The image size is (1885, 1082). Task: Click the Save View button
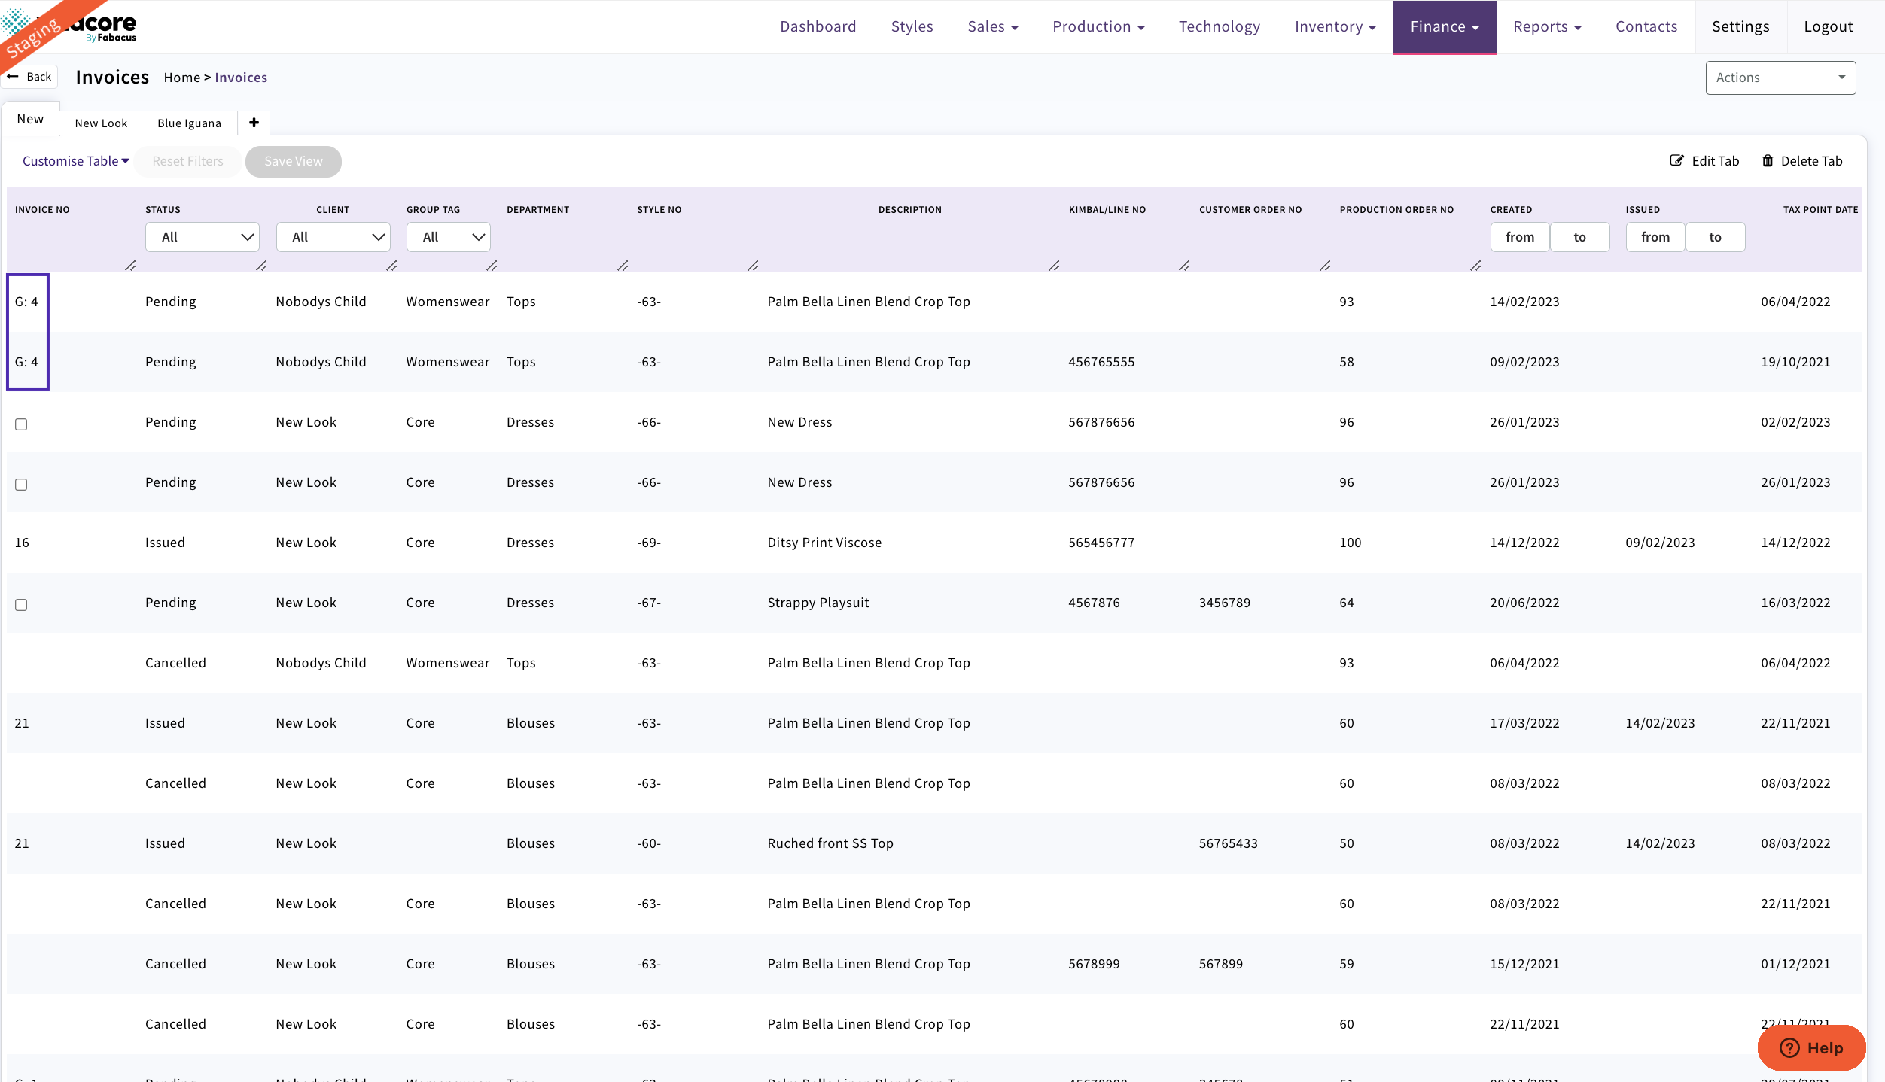293,161
